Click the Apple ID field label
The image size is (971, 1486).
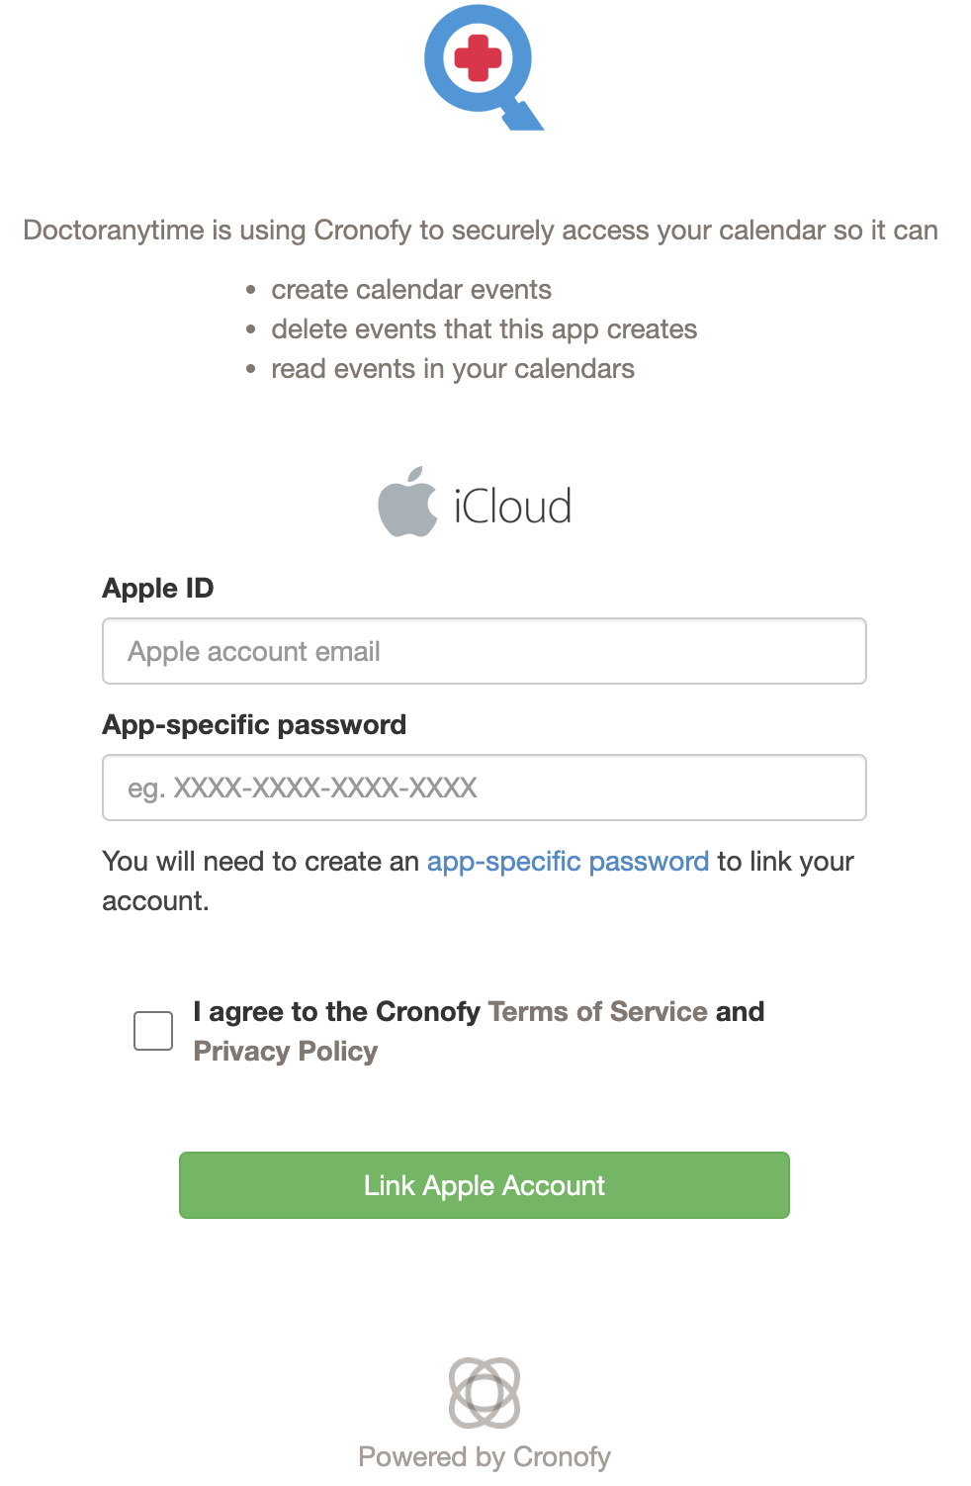158,588
